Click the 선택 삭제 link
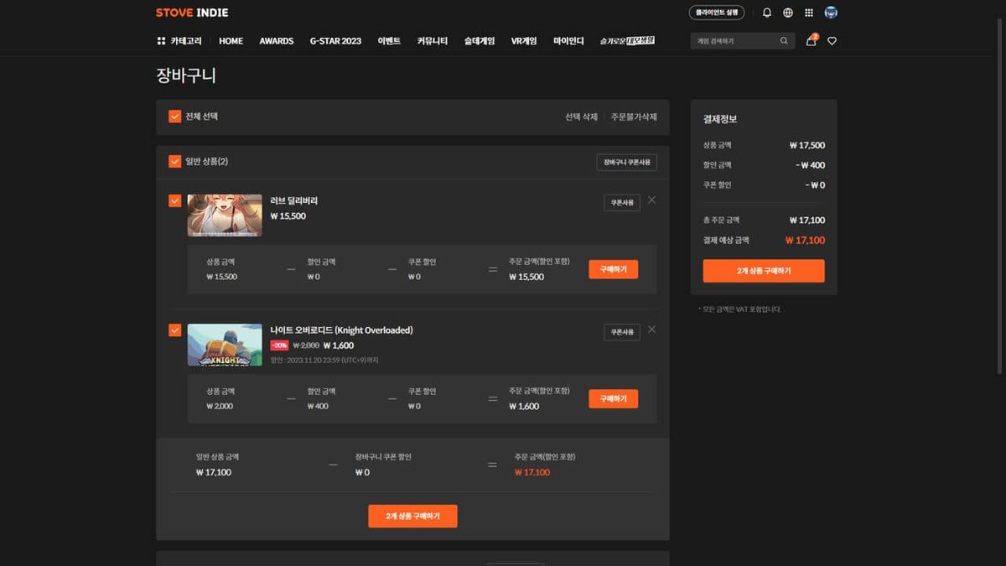This screenshot has height=566, width=1006. pos(581,117)
